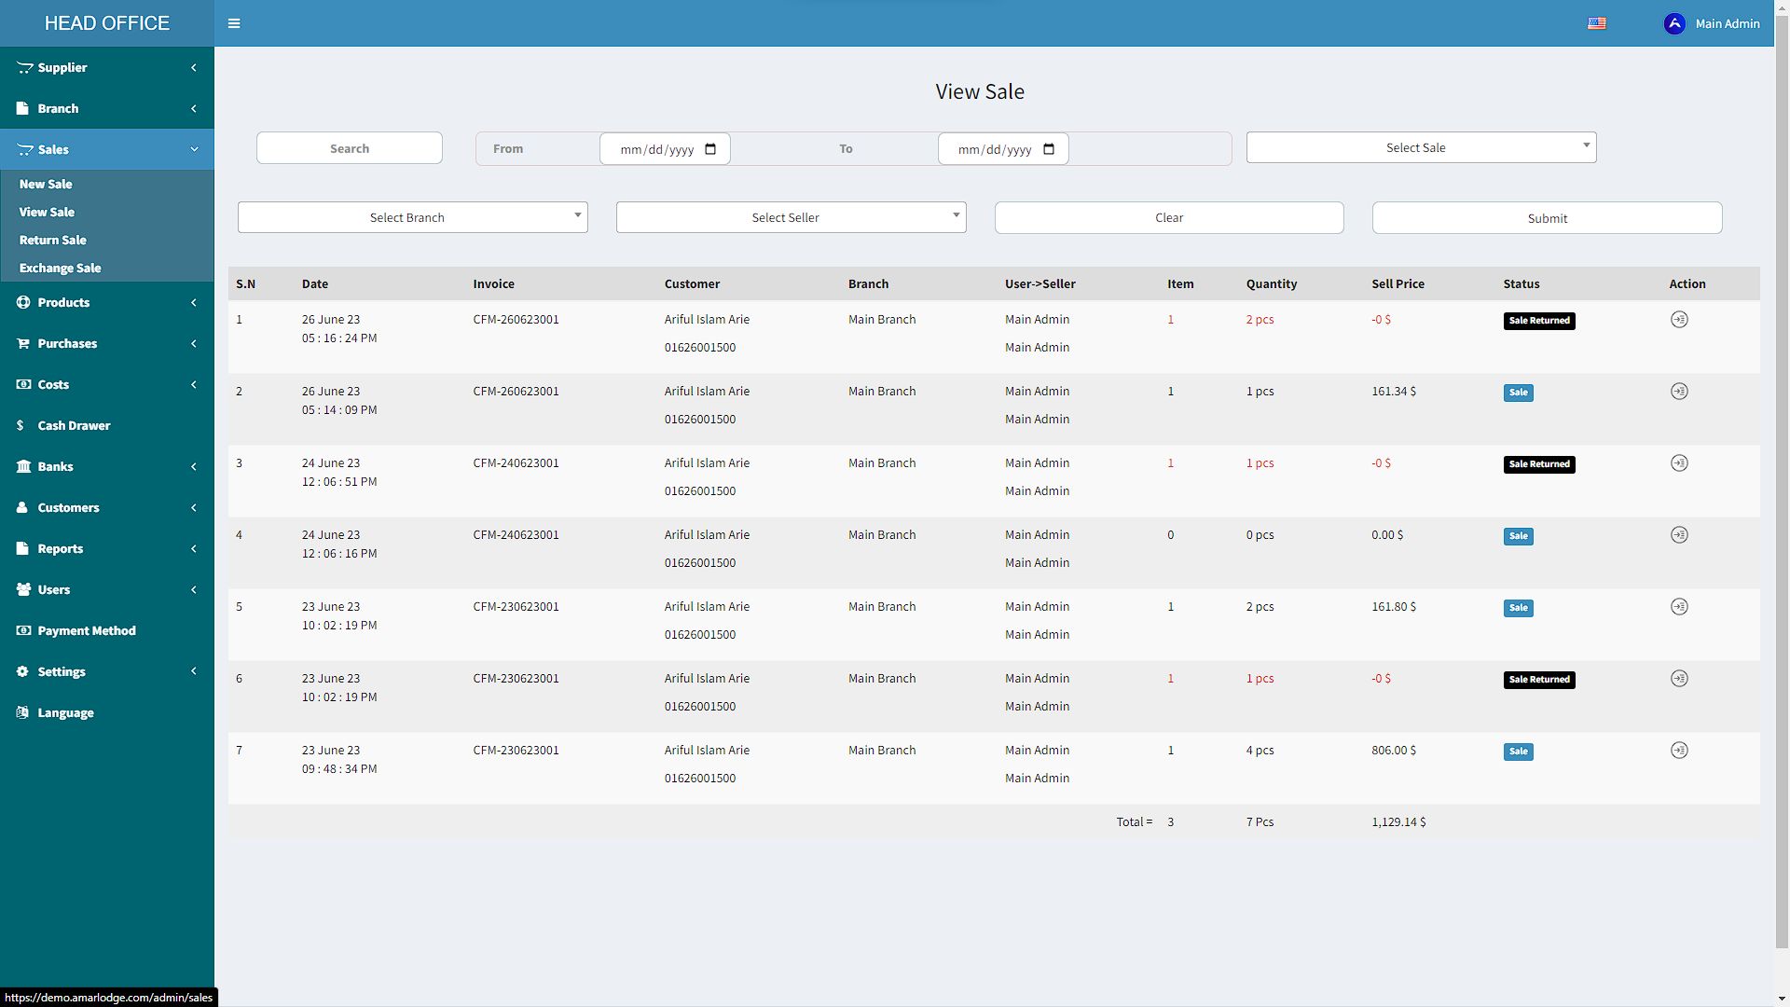Image resolution: width=1790 pixels, height=1007 pixels.
Task: Open the Select Sale dropdown
Action: pos(1420,147)
